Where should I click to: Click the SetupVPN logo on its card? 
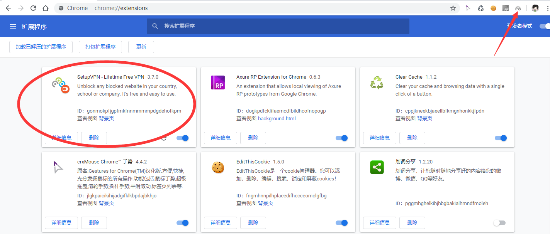coord(60,85)
